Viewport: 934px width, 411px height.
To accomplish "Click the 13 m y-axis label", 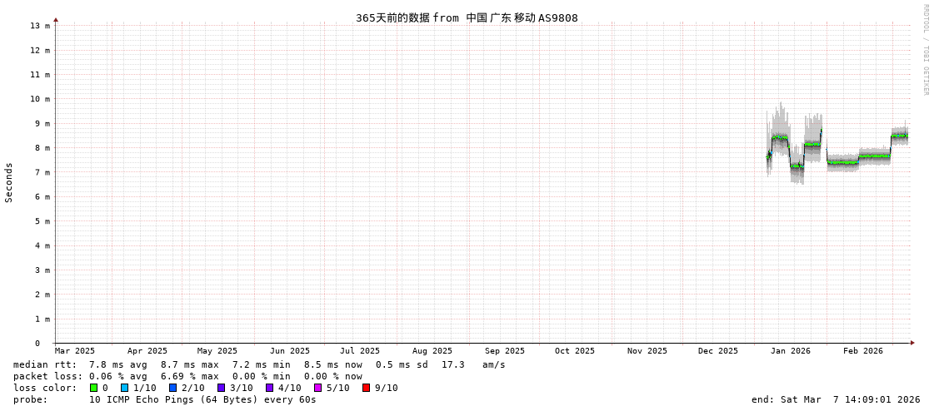I will (x=40, y=26).
